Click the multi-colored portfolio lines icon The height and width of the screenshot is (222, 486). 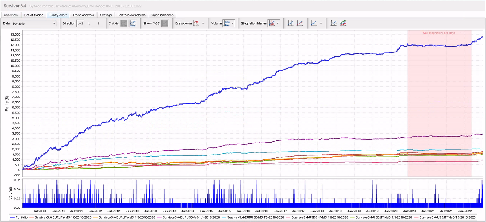[343, 23]
